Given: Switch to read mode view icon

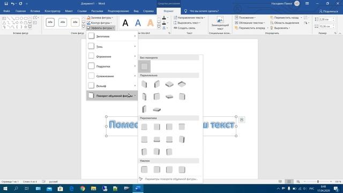Looking at the screenshot, I should coord(280,182).
